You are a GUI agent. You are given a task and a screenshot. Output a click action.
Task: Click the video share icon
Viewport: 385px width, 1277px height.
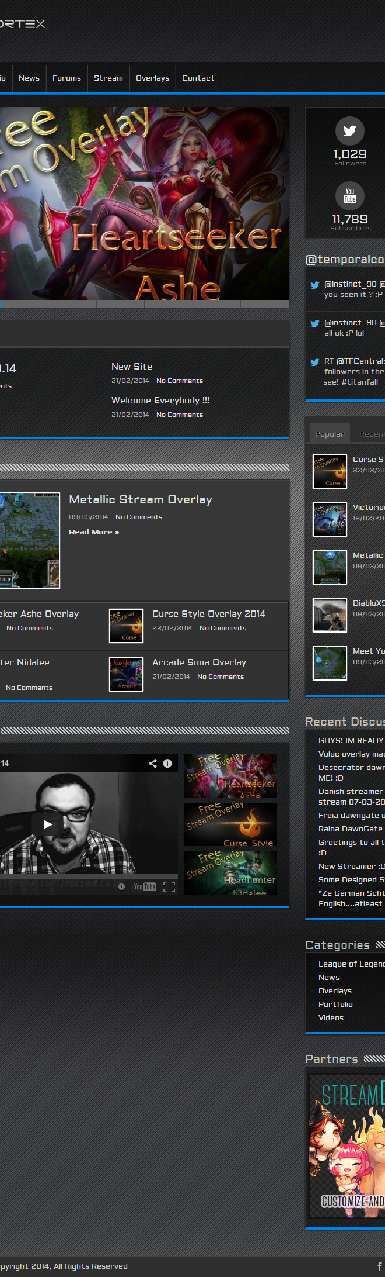pyautogui.click(x=153, y=763)
